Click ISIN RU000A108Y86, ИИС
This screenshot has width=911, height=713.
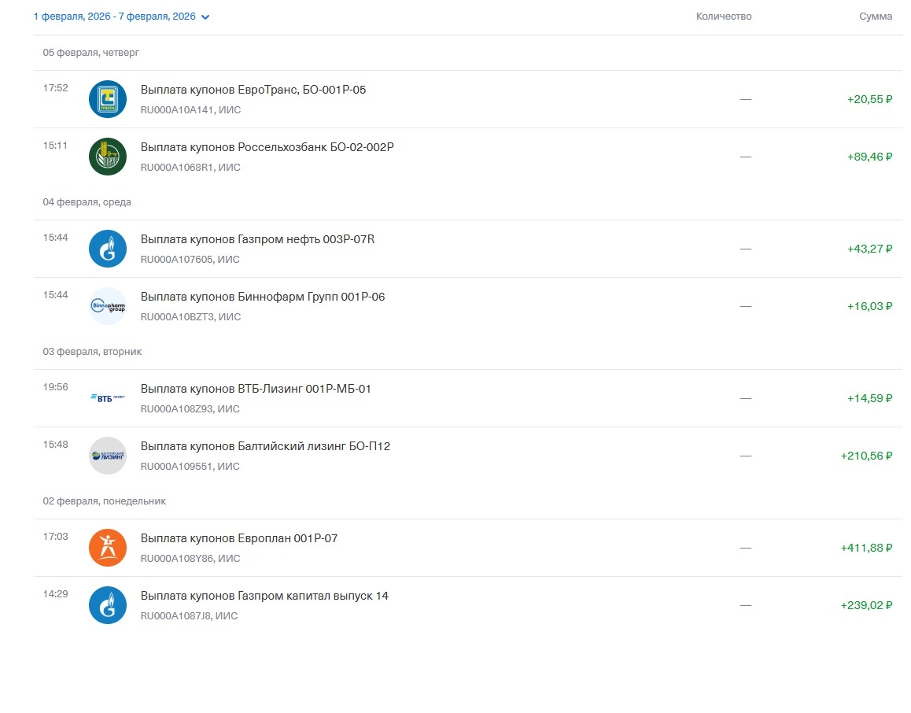click(190, 559)
